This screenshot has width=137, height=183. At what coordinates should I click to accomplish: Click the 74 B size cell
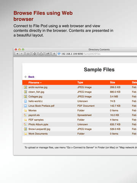point(113,101)
